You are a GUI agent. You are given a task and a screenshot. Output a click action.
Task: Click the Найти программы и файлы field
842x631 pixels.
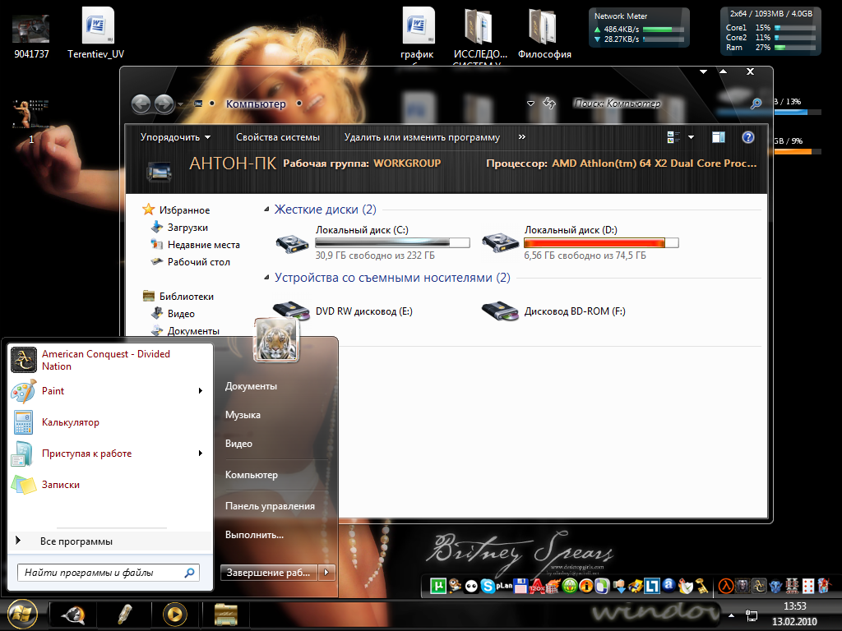pos(109,573)
